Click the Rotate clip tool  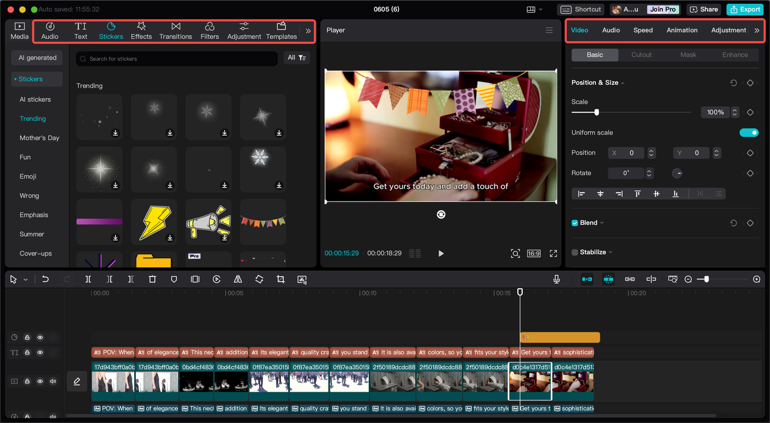[x=259, y=279]
